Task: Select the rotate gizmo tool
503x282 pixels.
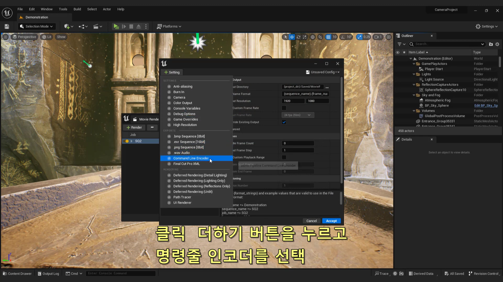Action: pos(298,37)
